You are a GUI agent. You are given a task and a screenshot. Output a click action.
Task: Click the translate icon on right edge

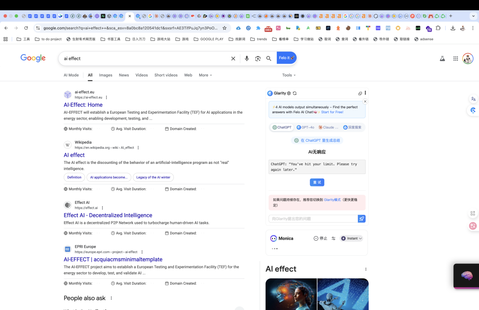coord(473,99)
